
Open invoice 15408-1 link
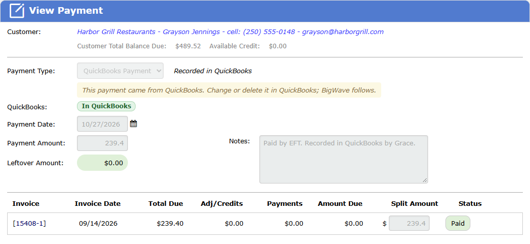tap(30, 223)
